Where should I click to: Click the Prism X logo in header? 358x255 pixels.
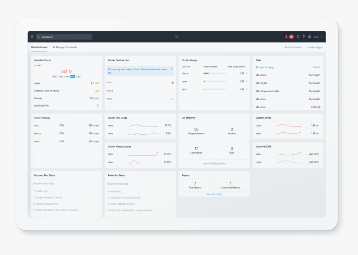tap(177, 37)
